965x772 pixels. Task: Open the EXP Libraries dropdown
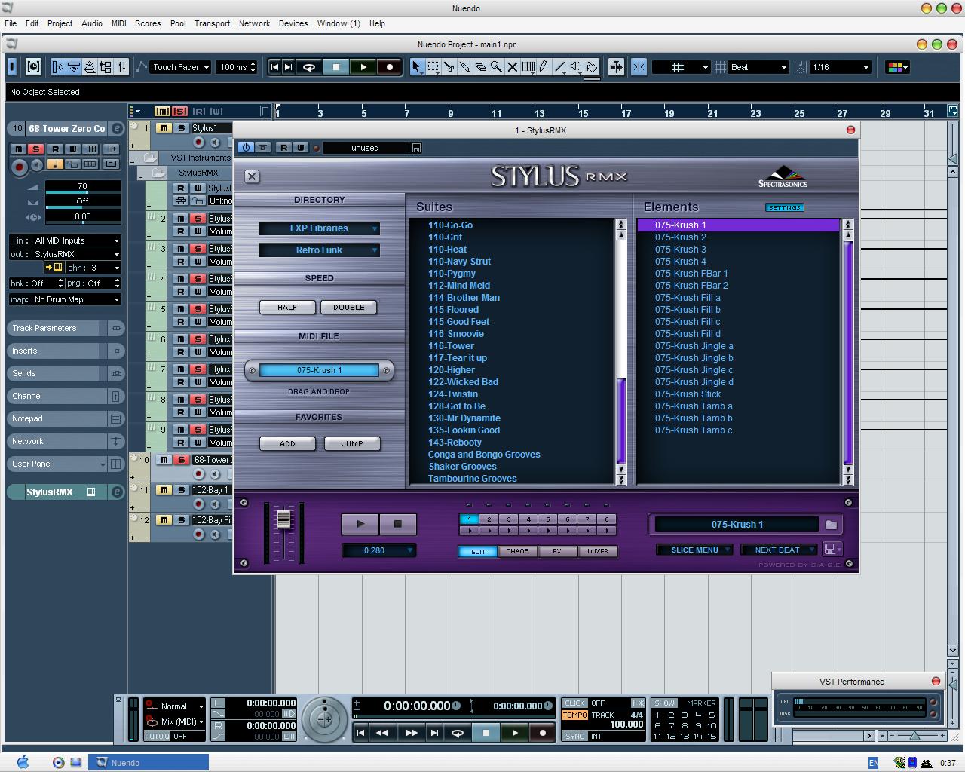[319, 228]
